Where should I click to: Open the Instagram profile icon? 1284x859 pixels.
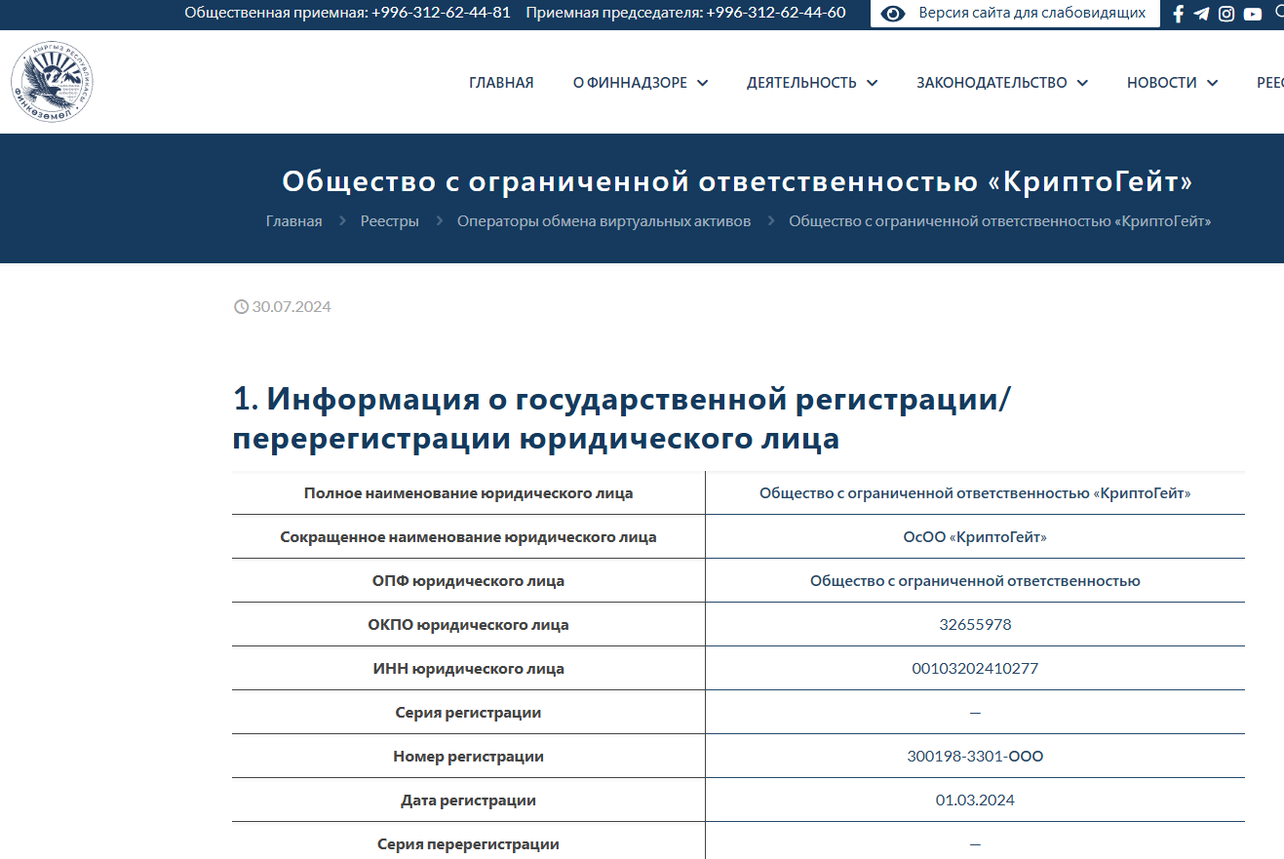[1226, 14]
